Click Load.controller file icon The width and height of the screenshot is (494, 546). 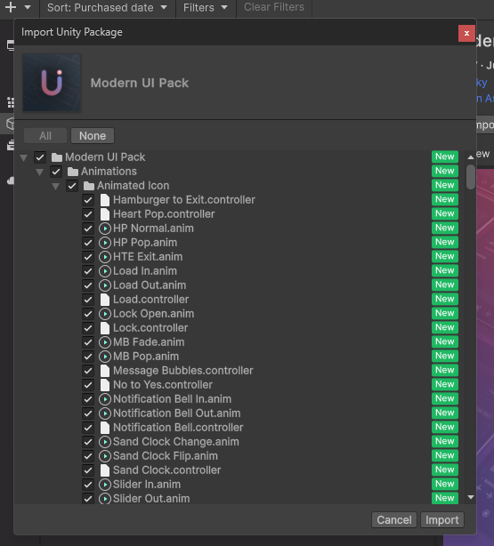[x=105, y=300]
